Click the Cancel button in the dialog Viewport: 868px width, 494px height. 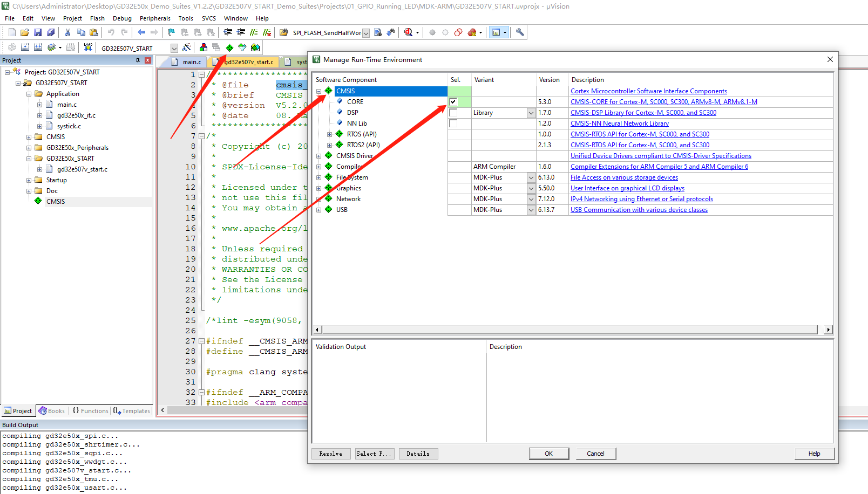click(596, 454)
